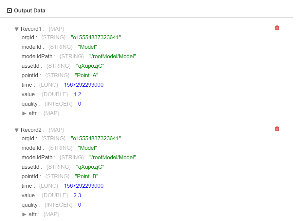Click the modelIdPath value of Record2
This screenshot has height=221, width=297.
(112, 157)
